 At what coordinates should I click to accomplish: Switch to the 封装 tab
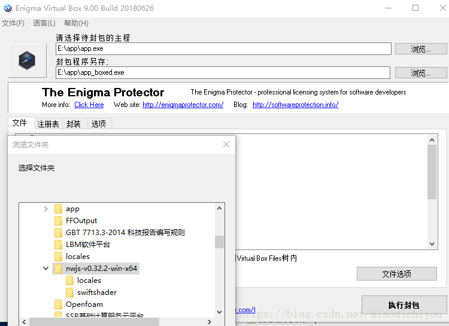(74, 124)
